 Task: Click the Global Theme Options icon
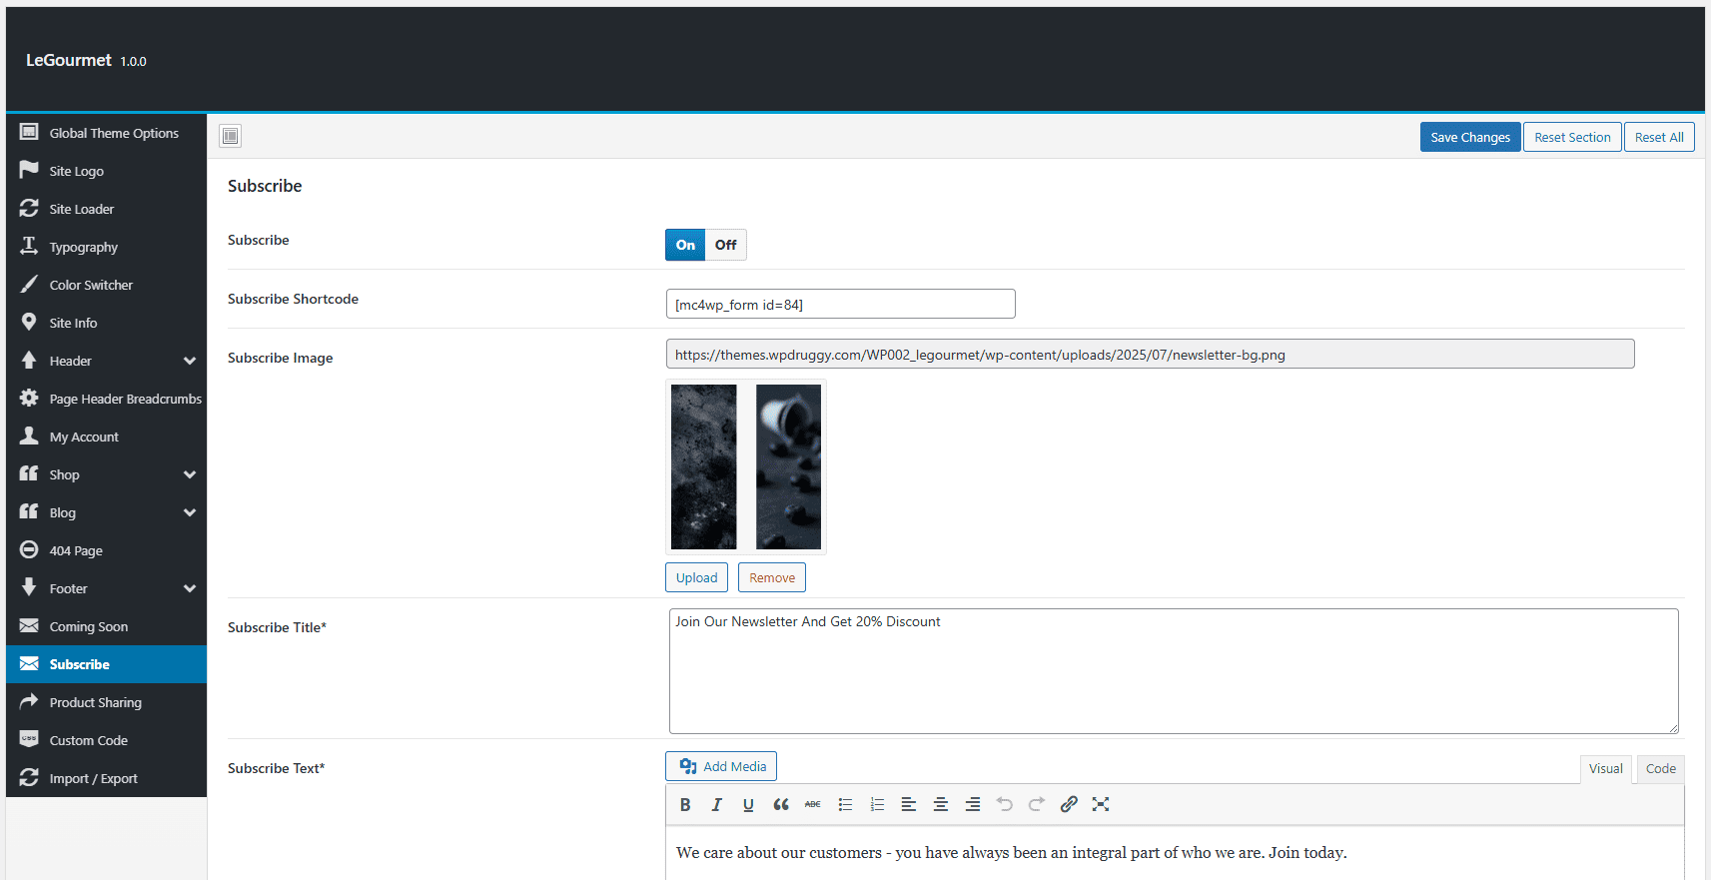coord(29,132)
